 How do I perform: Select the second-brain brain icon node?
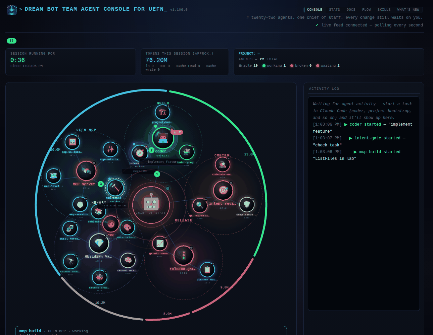(x=128, y=260)
